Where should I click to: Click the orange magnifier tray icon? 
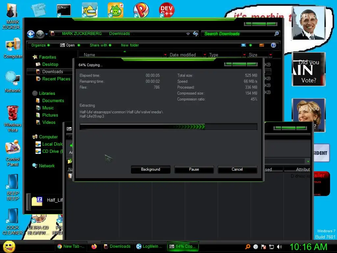[x=247, y=247]
